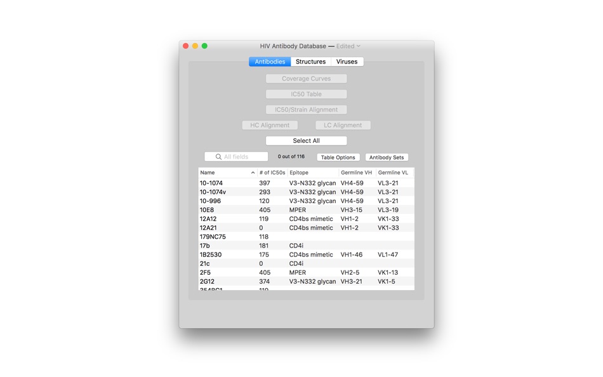Sort by the Epitope column header
Screen dimensions: 603x377
tap(313, 173)
